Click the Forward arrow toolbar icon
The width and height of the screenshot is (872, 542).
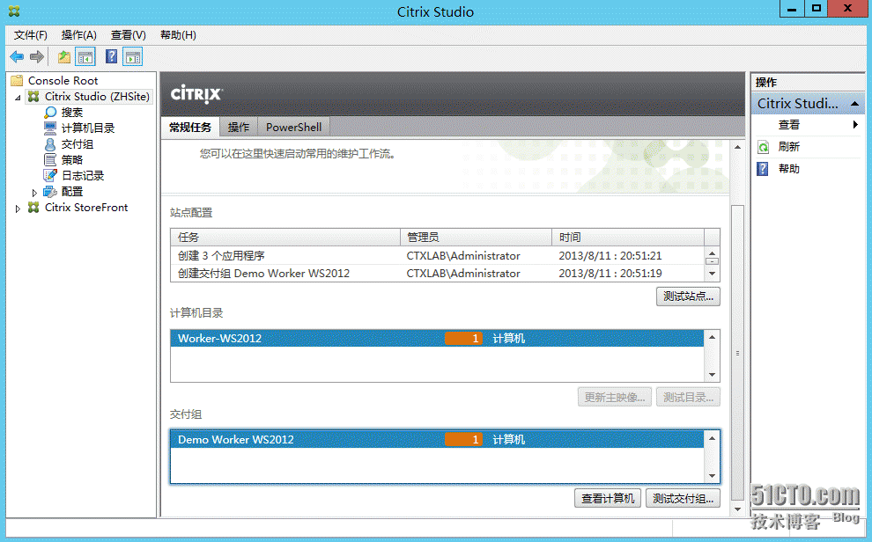[37, 56]
